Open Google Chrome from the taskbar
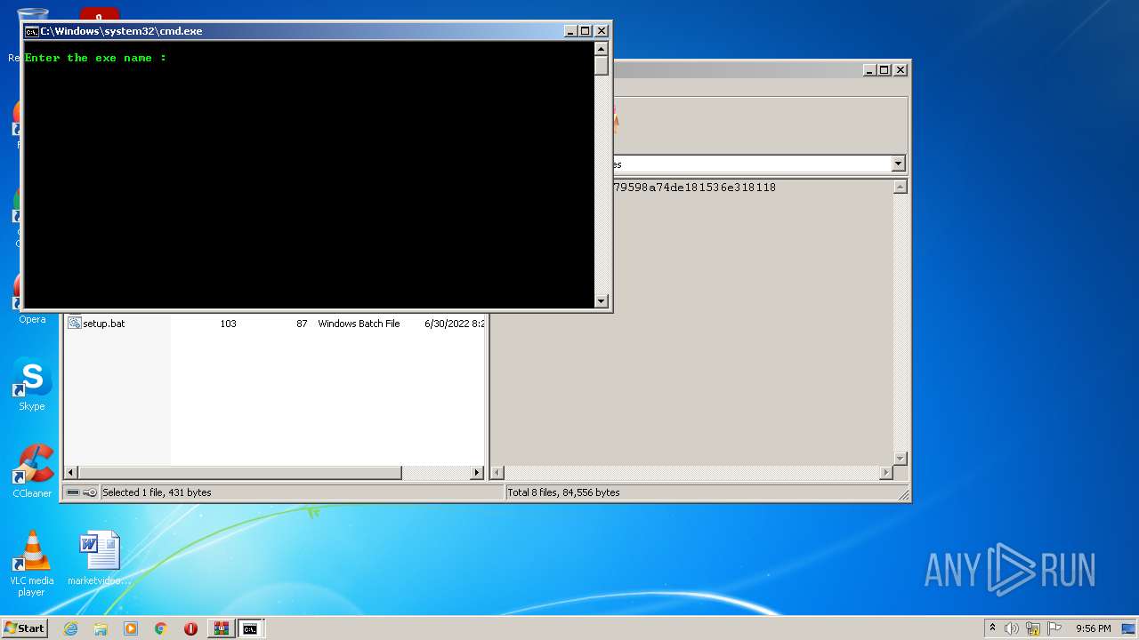The height and width of the screenshot is (640, 1139). pos(161,628)
